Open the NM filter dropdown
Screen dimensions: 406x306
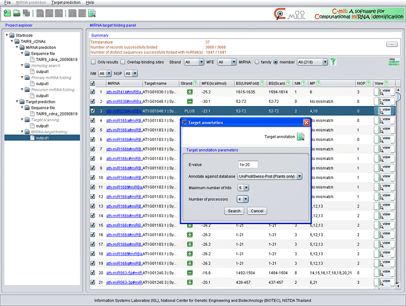pyautogui.click(x=105, y=74)
